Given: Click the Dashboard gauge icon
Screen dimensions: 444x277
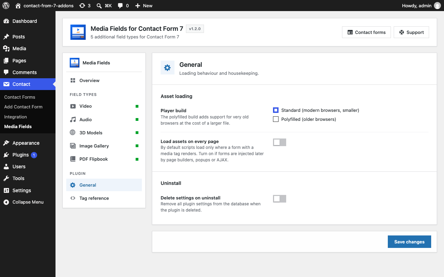Looking at the screenshot, I should (x=6, y=21).
